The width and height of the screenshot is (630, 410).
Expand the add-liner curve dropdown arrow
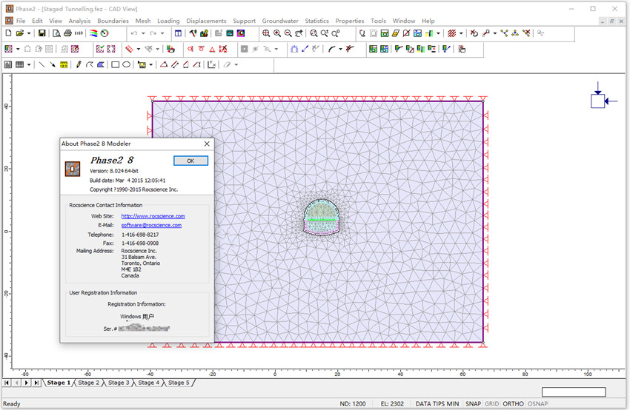pos(340,49)
